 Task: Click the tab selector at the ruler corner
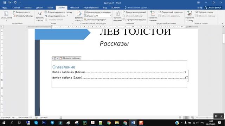(2, 27)
